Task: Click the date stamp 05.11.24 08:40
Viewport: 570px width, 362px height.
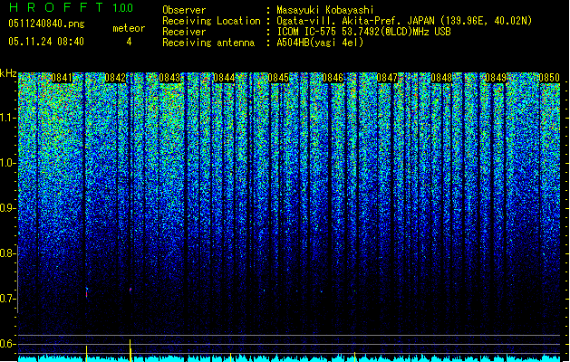Action: point(46,42)
